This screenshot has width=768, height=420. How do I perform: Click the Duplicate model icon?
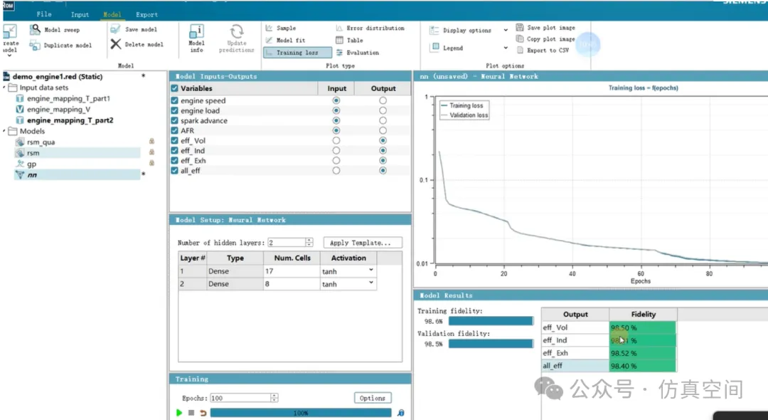(x=35, y=46)
